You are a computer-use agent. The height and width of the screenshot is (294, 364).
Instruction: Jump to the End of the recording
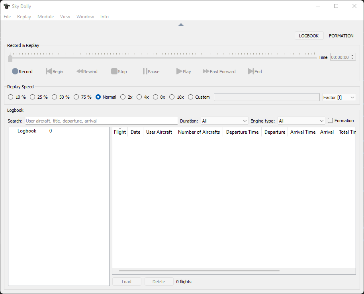tap(254, 72)
